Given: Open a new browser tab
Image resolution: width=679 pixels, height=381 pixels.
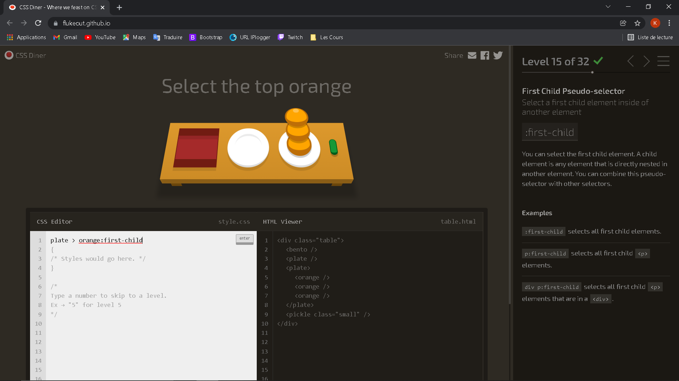Looking at the screenshot, I should coord(119,7).
